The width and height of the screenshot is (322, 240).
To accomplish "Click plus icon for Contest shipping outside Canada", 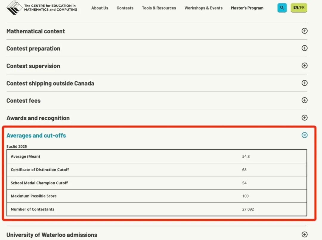I will click(x=304, y=83).
